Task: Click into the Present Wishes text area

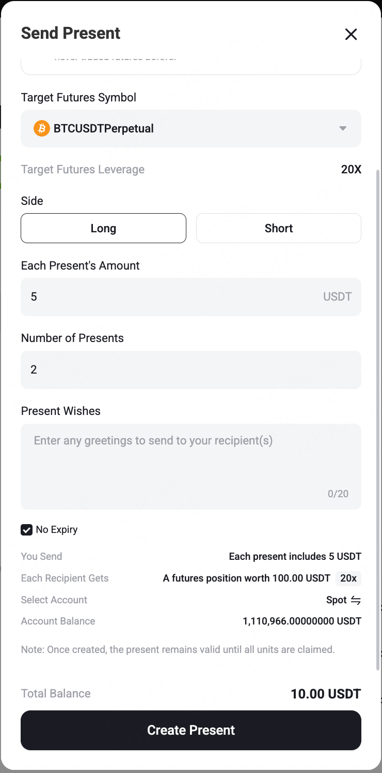Action: (x=191, y=467)
